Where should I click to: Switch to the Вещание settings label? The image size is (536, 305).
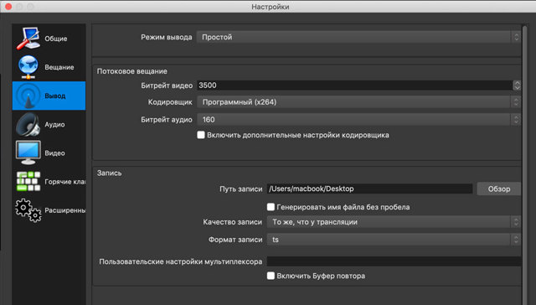tap(59, 67)
